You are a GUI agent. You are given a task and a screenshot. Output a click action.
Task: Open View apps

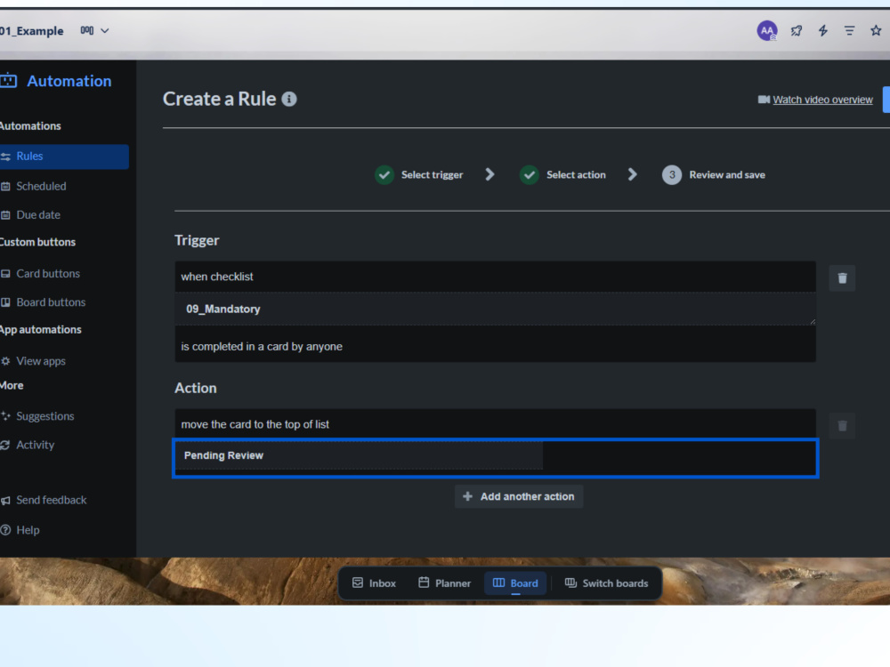pyautogui.click(x=40, y=361)
